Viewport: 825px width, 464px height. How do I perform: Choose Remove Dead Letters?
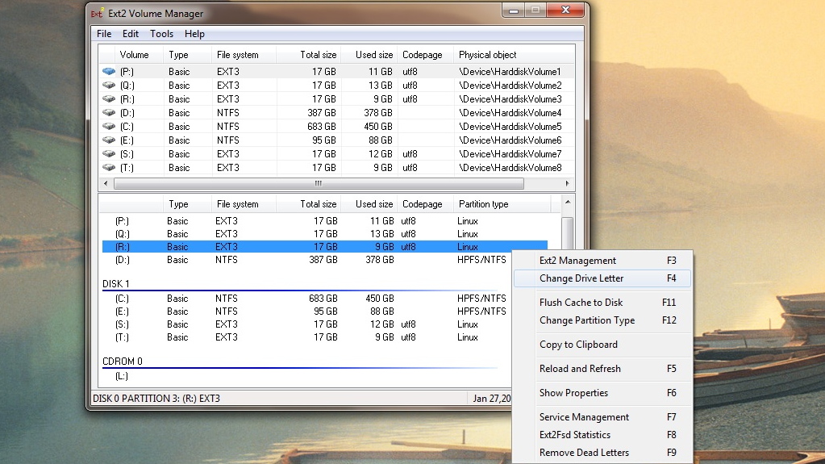pos(602,453)
